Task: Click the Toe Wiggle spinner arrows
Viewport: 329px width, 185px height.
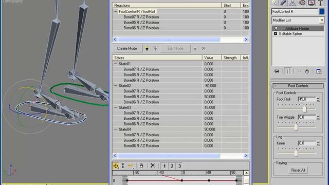Action: point(318,117)
